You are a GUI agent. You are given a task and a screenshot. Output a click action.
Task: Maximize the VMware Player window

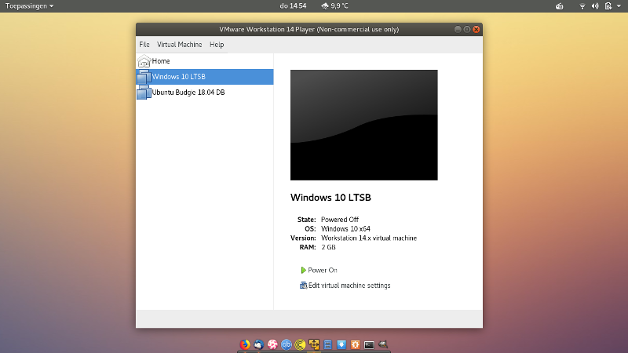click(467, 29)
